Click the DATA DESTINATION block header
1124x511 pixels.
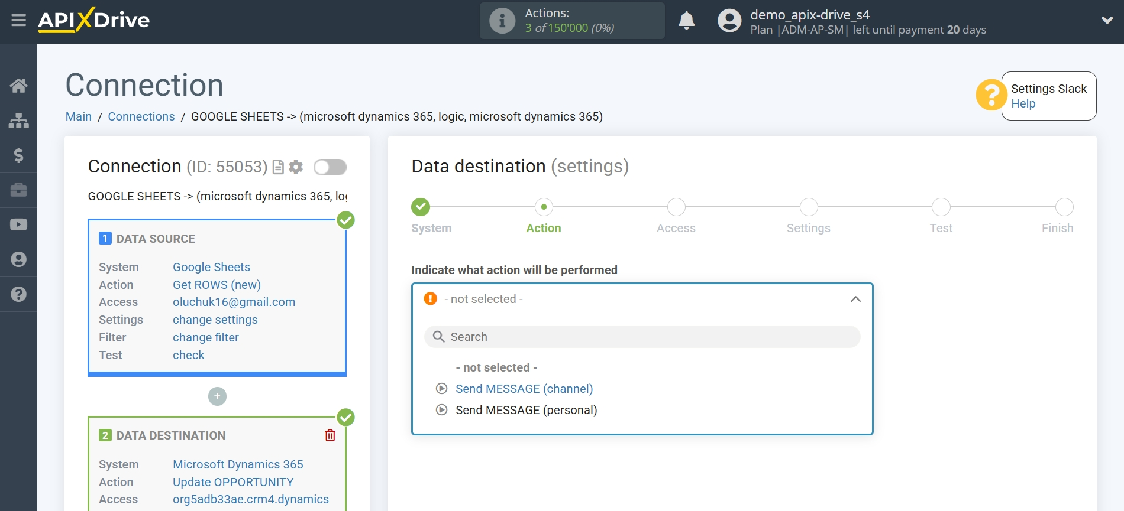[171, 435]
